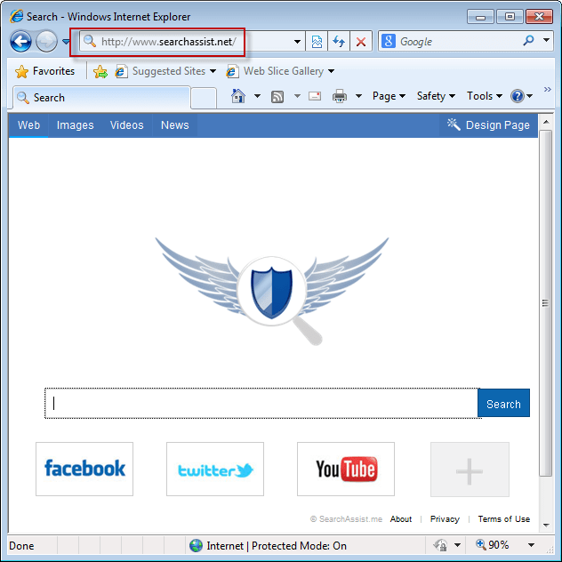Open the YouTube shortcut tile
The image size is (562, 562).
(x=346, y=470)
